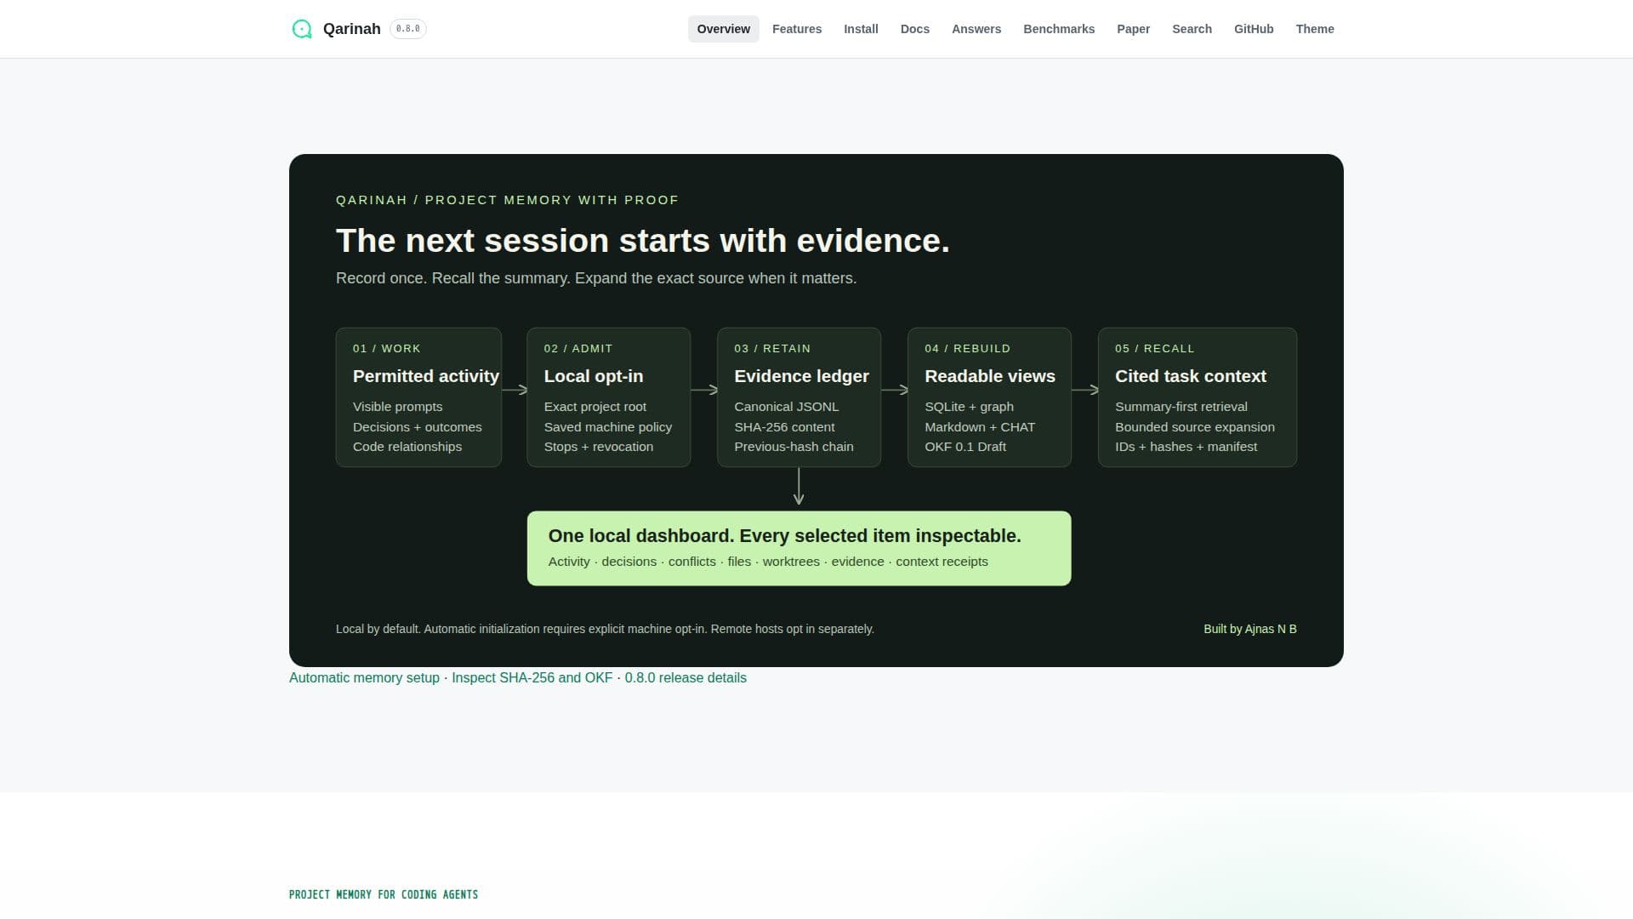Viewport: 1633px width, 919px height.
Task: Visit the GitHub link
Action: [1254, 29]
